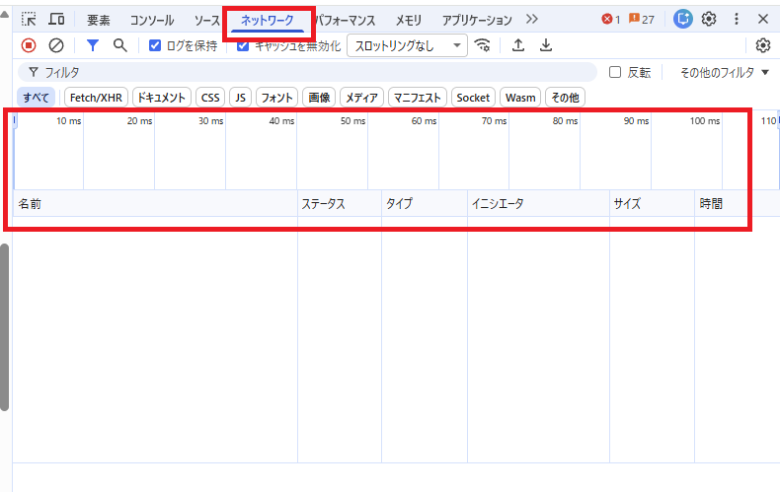Viewport: 780px width, 492px height.
Task: Open network conditions wifi icon
Action: (x=482, y=45)
